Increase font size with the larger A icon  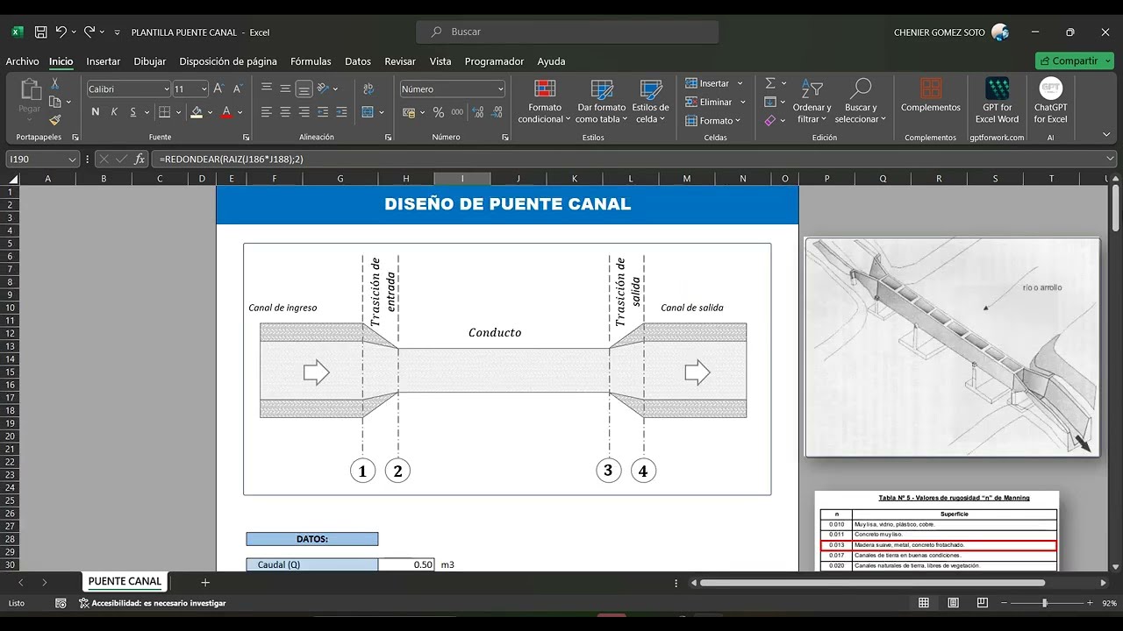218,89
